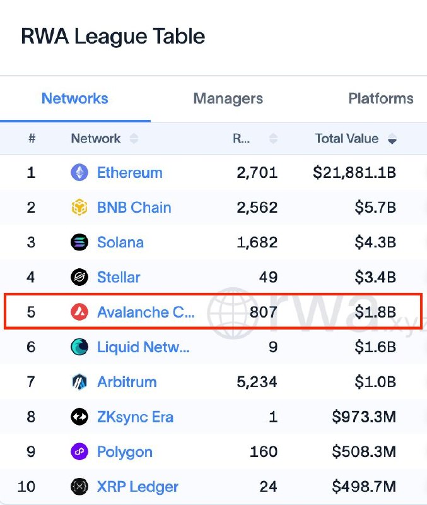The height and width of the screenshot is (505, 427).
Task: Click the Liquid Network wave logo icon
Action: (x=79, y=347)
